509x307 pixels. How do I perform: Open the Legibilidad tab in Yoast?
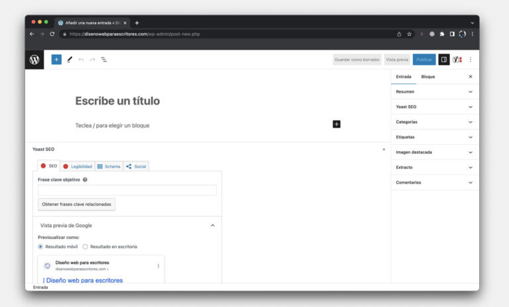click(78, 166)
